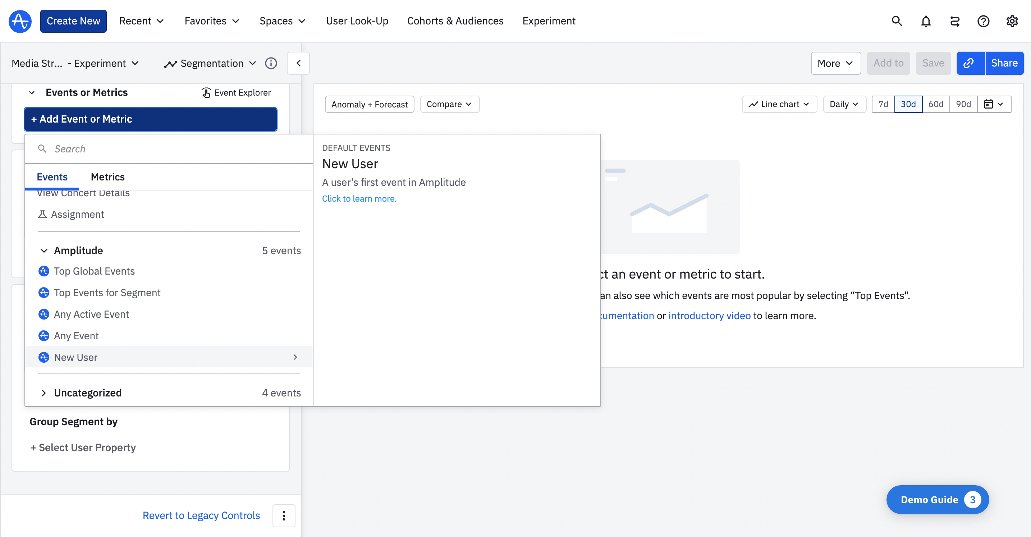This screenshot has height=537, width=1031.
Task: Open the search magnifier icon
Action: (897, 21)
